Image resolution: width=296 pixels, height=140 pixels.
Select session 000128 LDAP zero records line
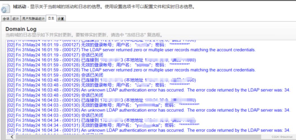point(131,70)
